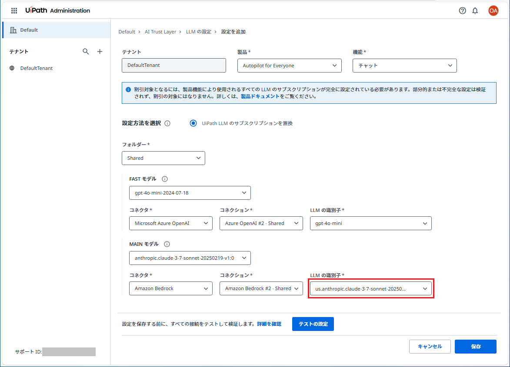Viewport: 510px width, 367px height.
Task: Open the 製品 dropdown (Autopilot for Everyone)
Action: point(290,66)
